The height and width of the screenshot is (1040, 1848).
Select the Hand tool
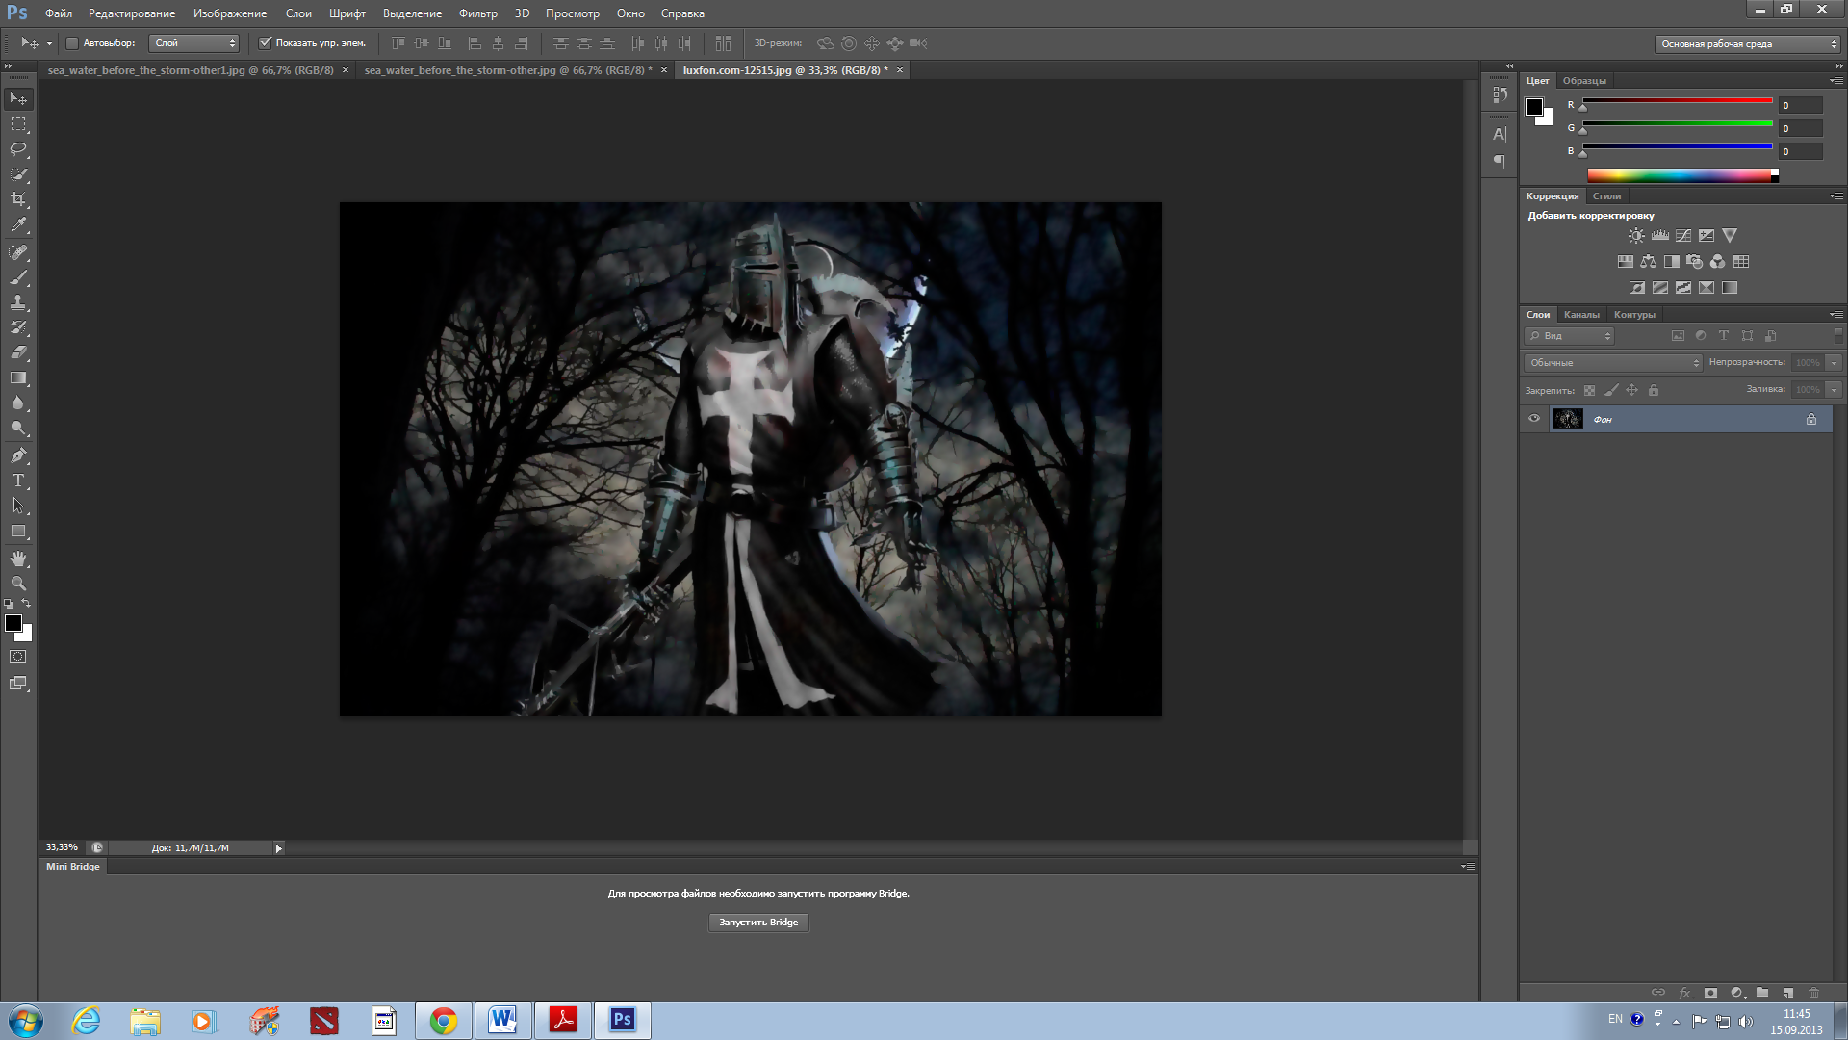(18, 559)
